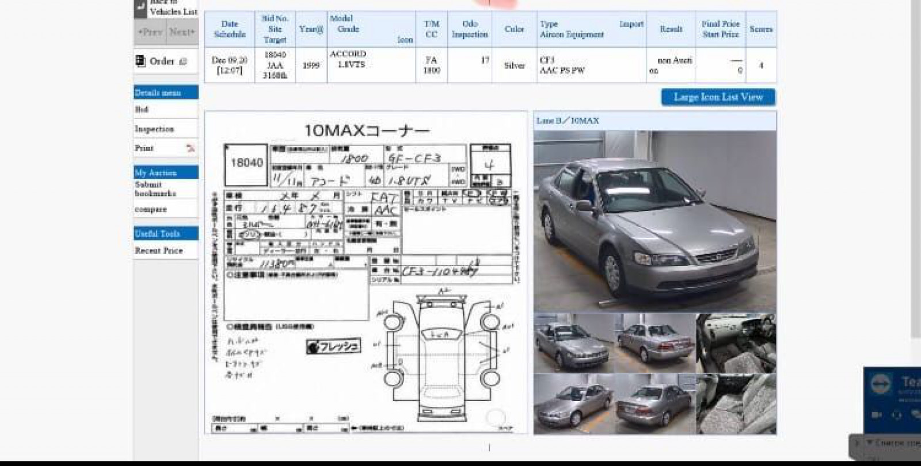Click the Date Schedule column header
Image resolution: width=921 pixels, height=466 pixels.
pos(230,29)
